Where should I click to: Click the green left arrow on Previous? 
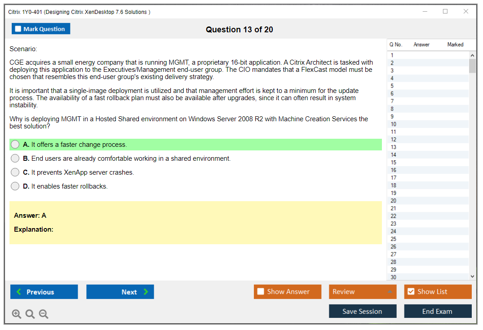coord(19,292)
